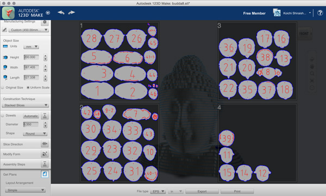The image size is (326, 196).
Task: Open the EPS file type dropdown
Action: tap(158, 192)
